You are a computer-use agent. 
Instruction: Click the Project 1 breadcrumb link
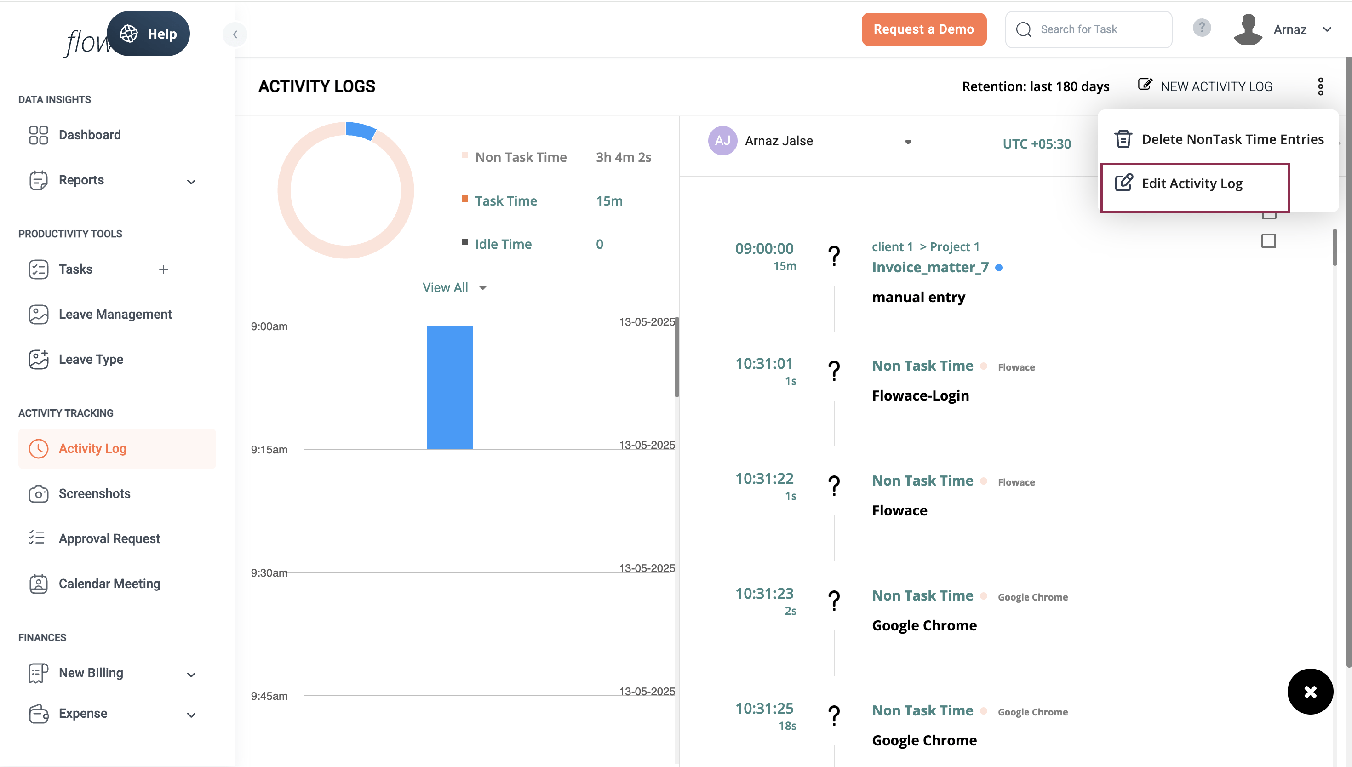point(954,247)
